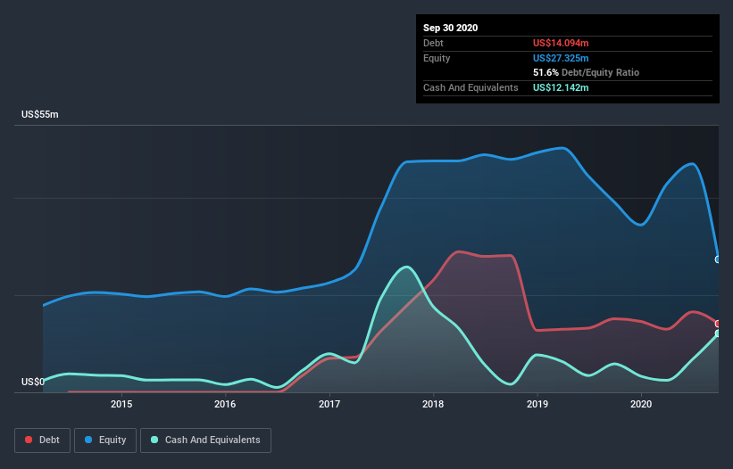The image size is (733, 469).
Task: Click the US$27.325m equity value
Action: (561, 58)
